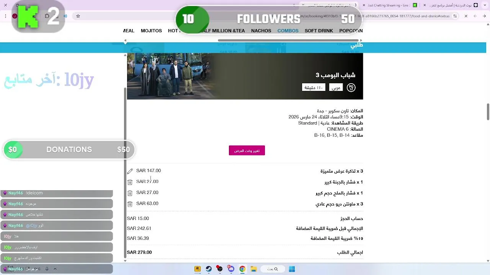Open OBS Studio from the taskbar

(x=220, y=269)
